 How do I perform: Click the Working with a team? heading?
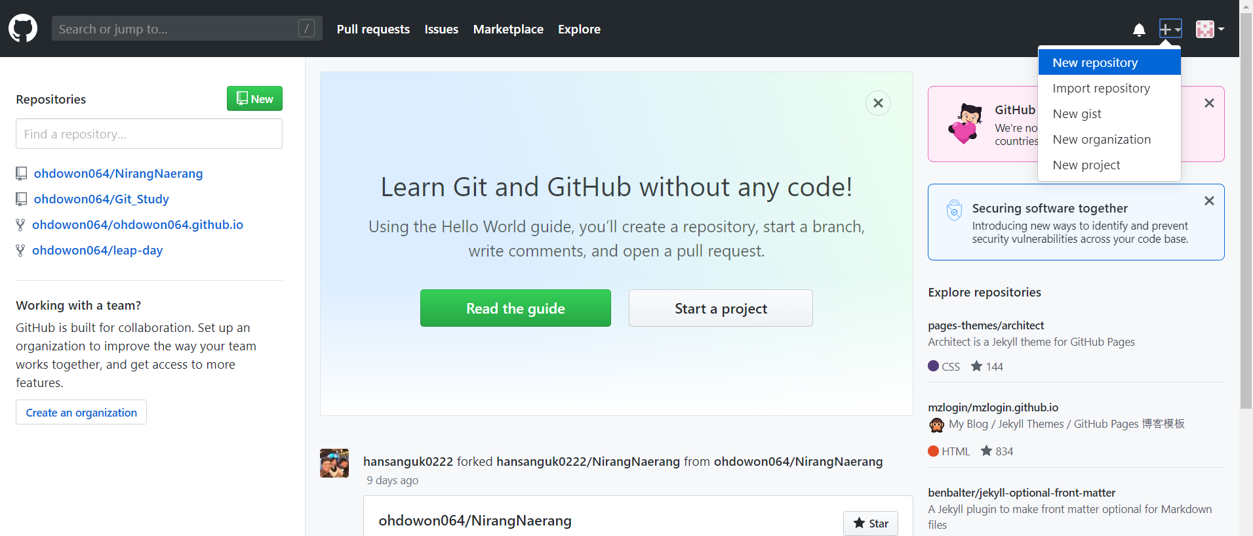78,305
